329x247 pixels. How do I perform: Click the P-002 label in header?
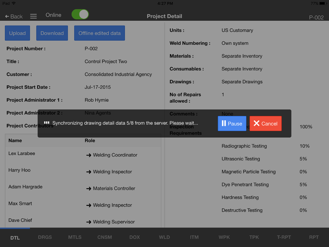tap(316, 17)
